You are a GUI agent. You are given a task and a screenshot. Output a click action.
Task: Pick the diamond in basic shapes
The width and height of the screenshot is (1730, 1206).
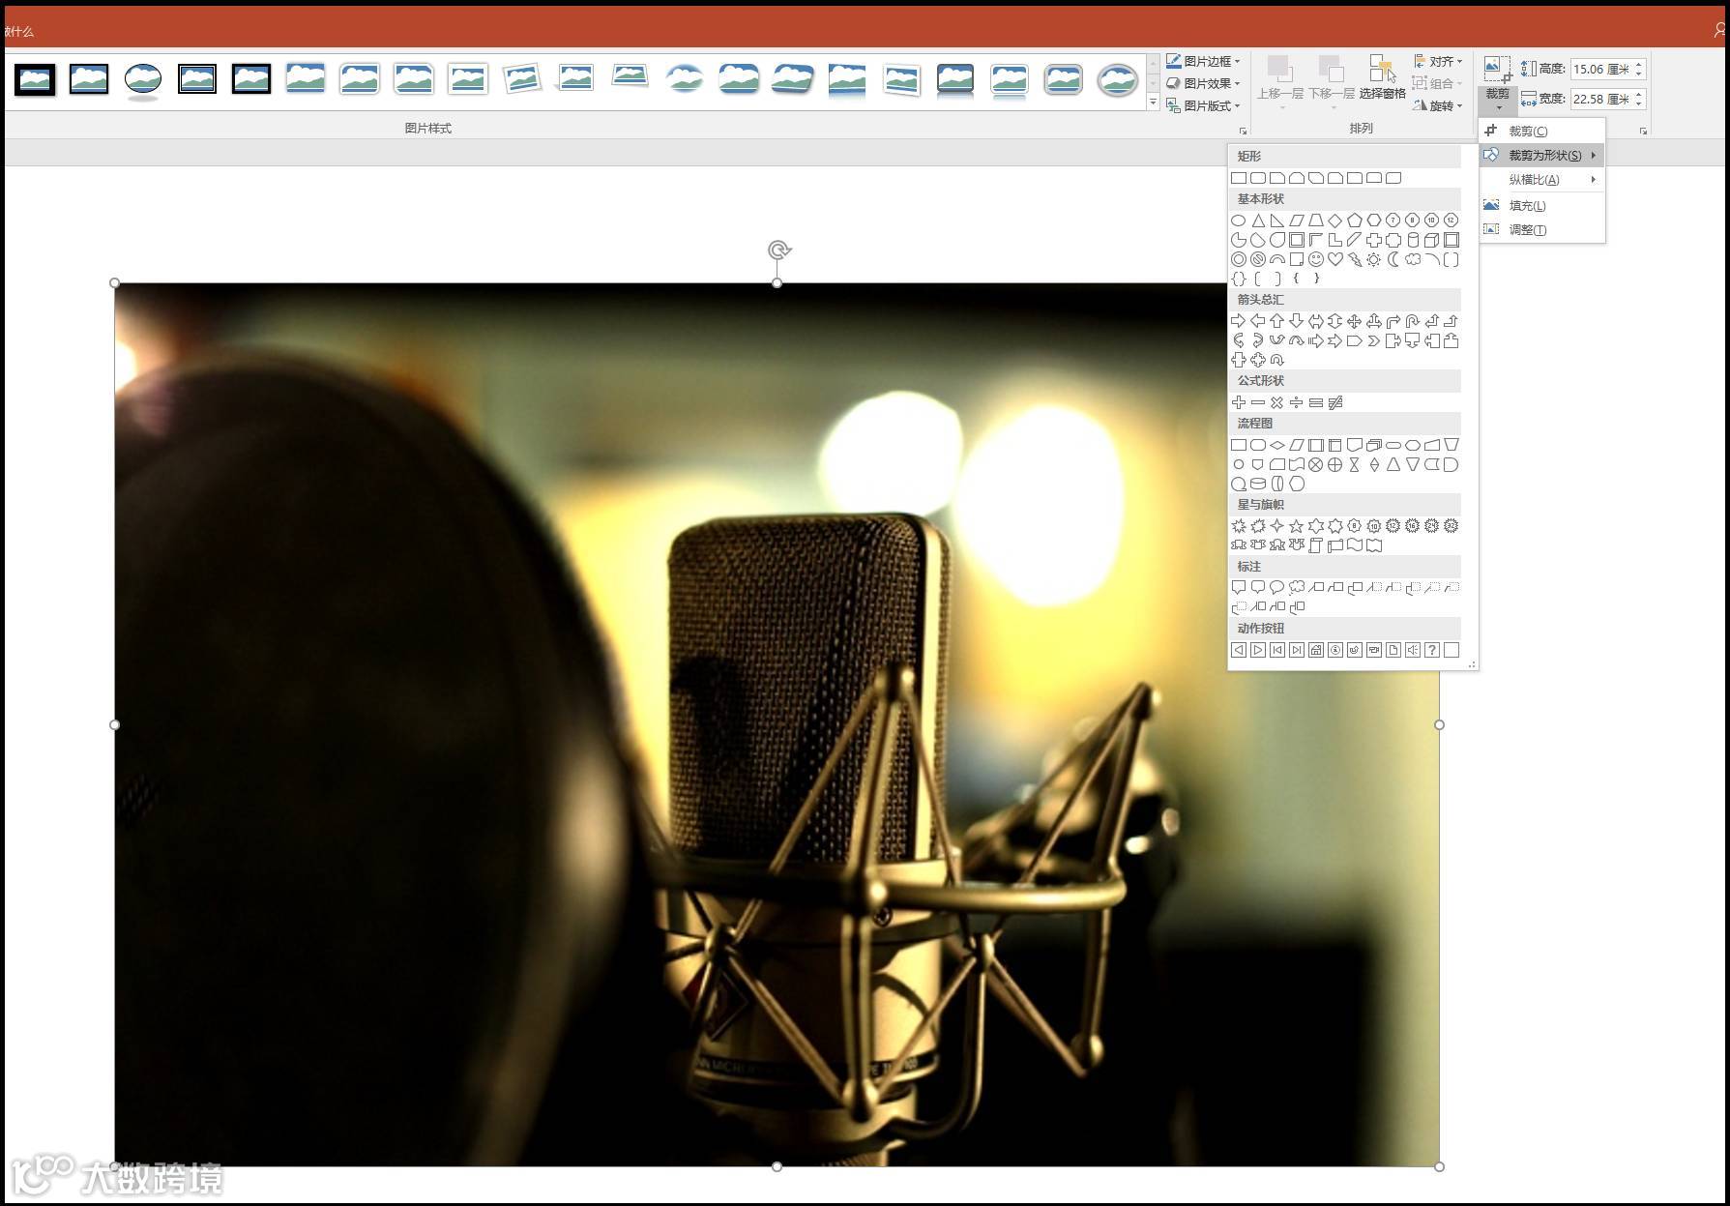1335,221
